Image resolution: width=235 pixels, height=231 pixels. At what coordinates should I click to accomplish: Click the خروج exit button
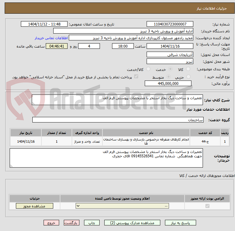pos(51,223)
